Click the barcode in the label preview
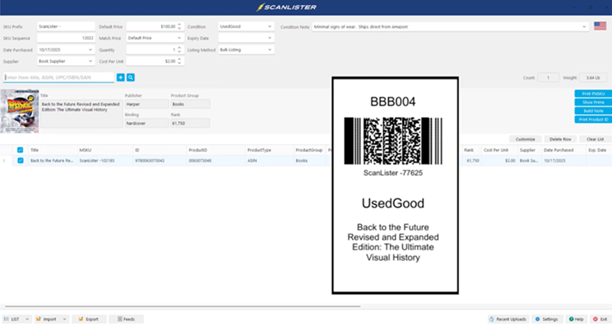 [393, 141]
